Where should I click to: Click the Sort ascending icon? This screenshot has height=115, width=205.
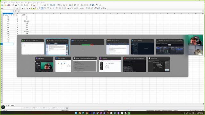pos(61,5)
